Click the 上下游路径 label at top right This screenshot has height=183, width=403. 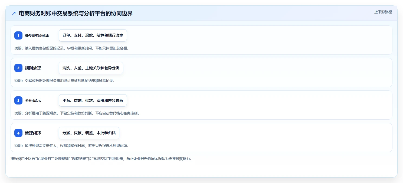point(383,12)
